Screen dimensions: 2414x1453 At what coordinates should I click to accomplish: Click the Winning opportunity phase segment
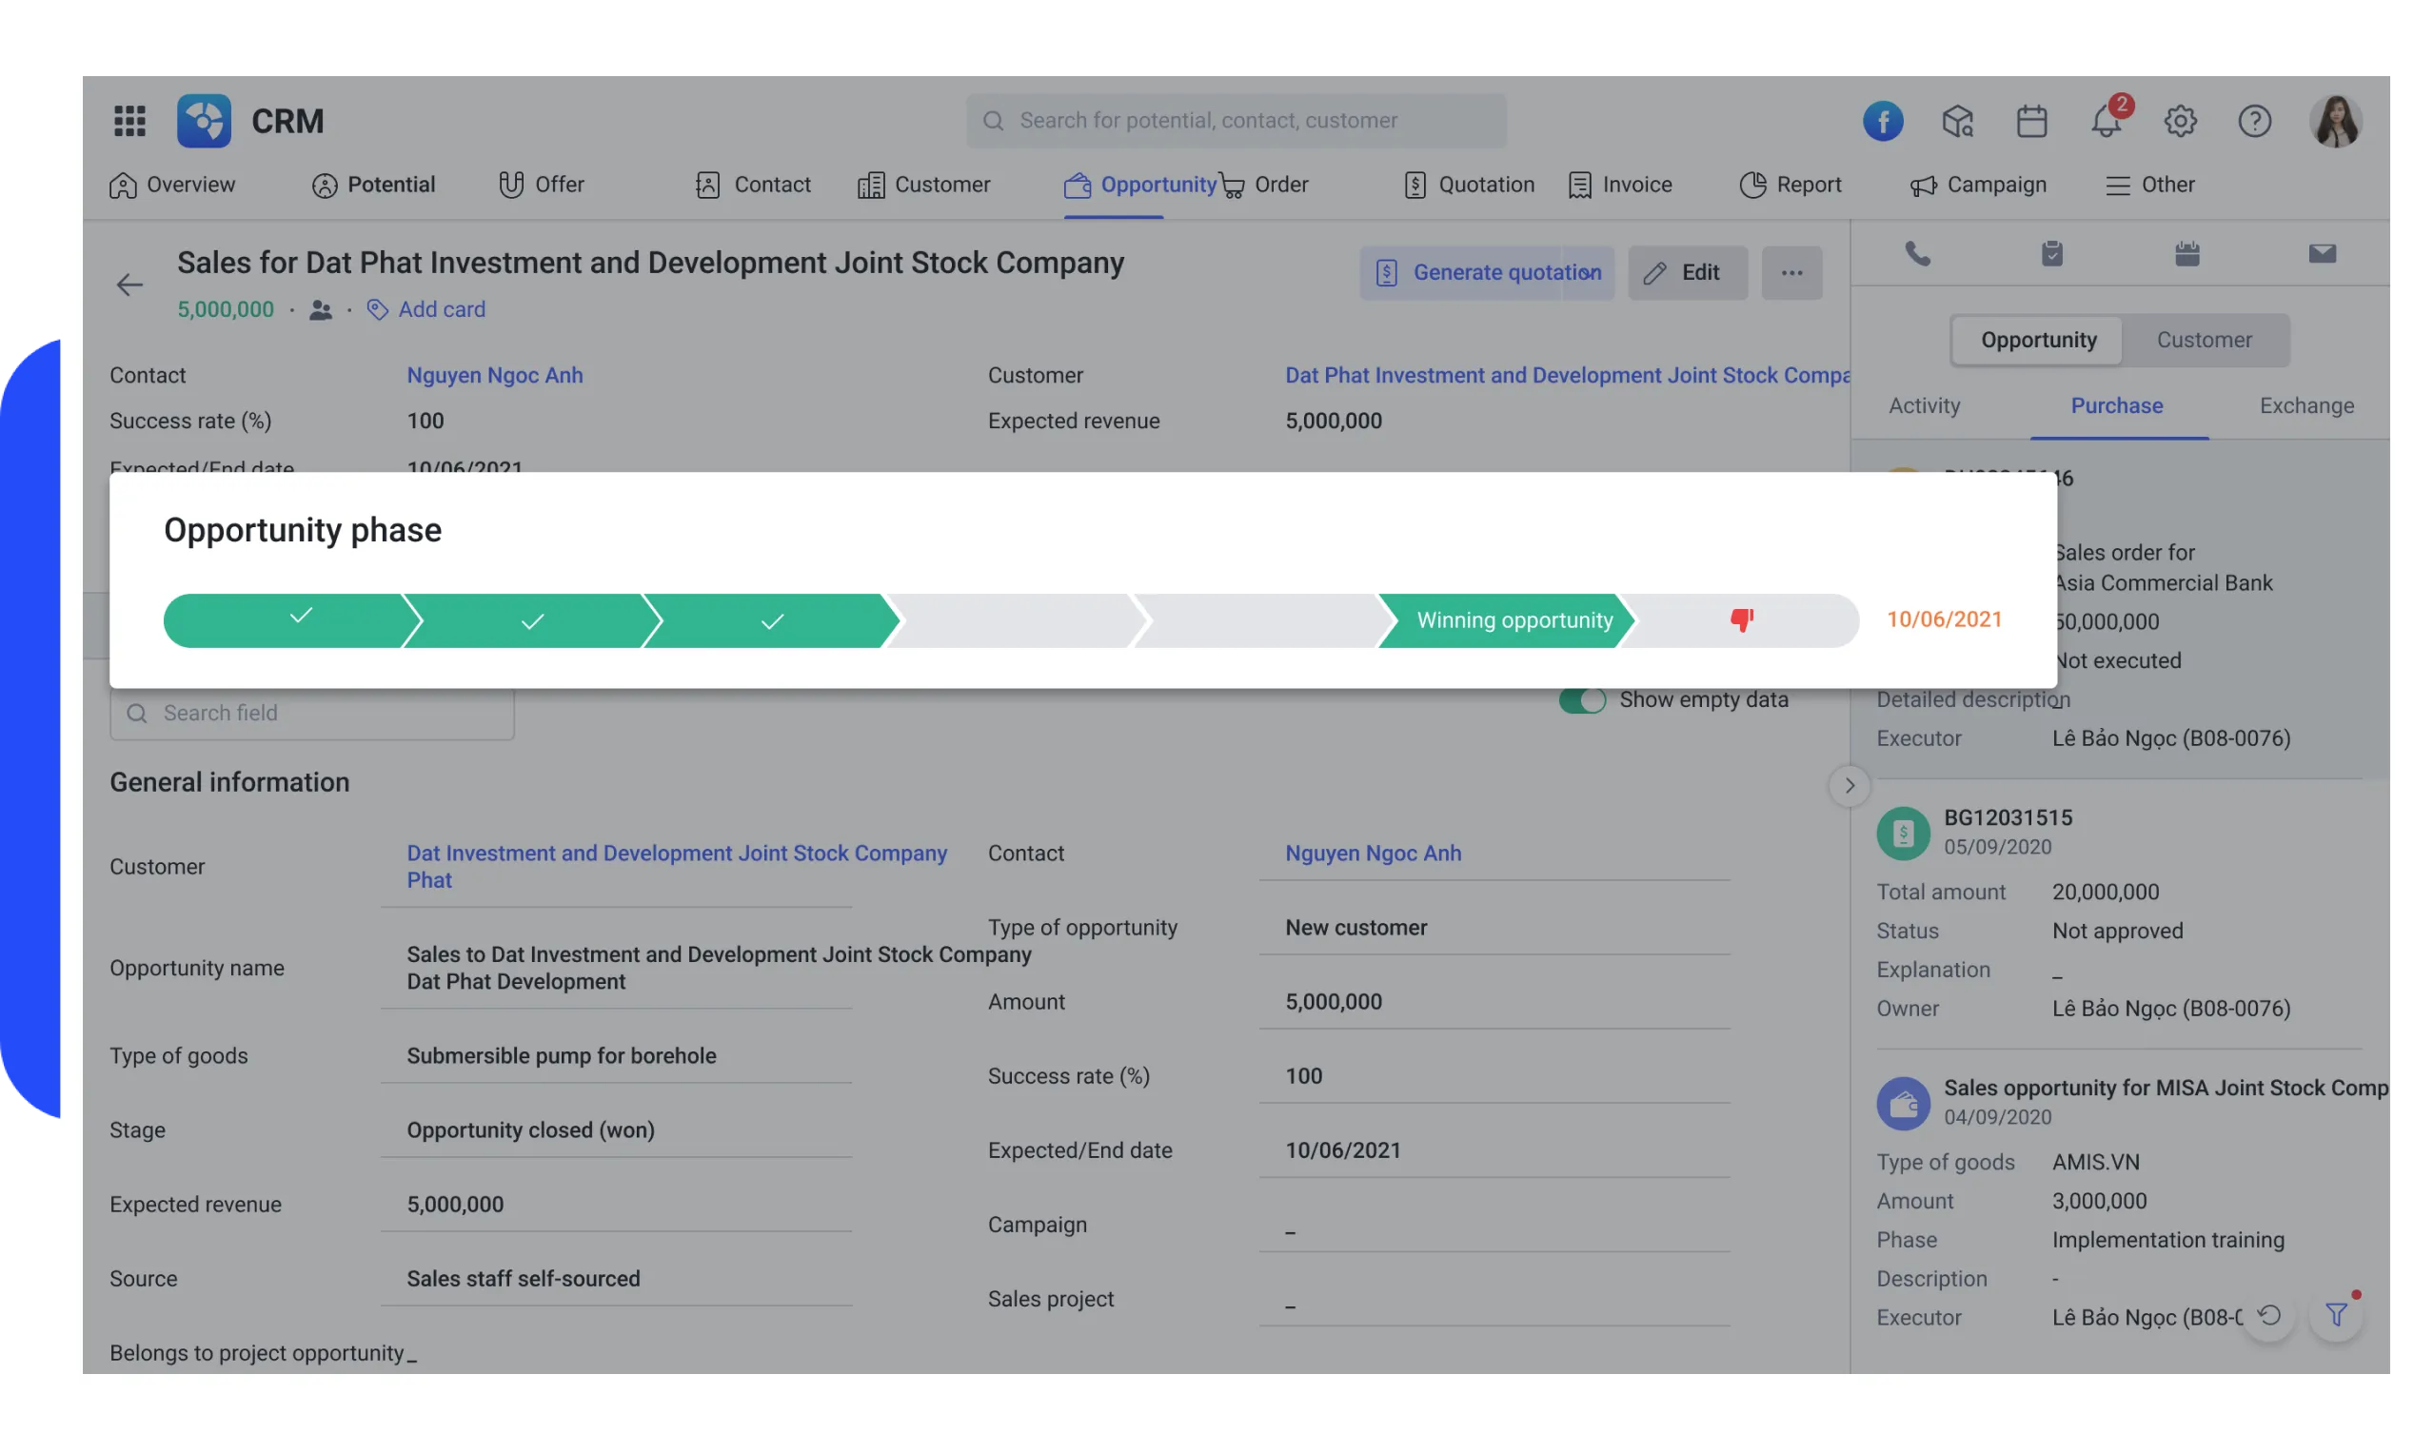pyautogui.click(x=1514, y=619)
